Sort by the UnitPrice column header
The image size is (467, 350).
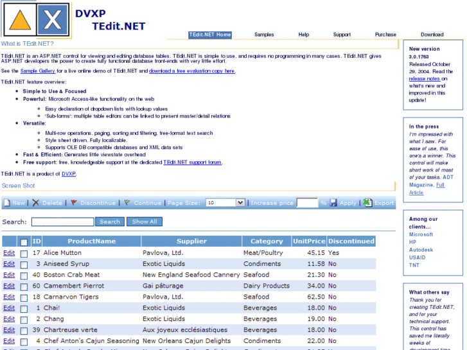[309, 241]
